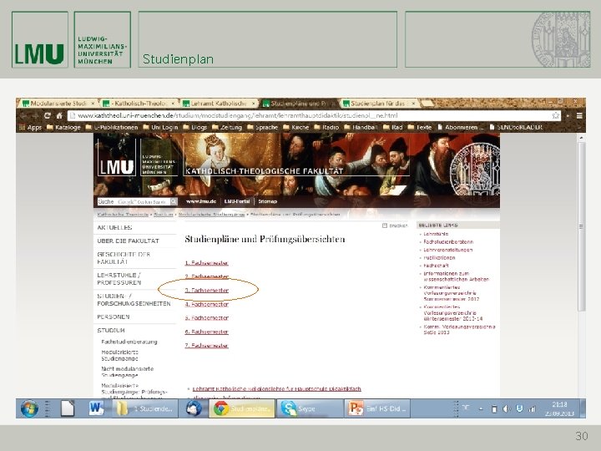Viewport: 601px width, 451px height.
Task: Click the volume speaker tray icon
Action: pos(507,409)
